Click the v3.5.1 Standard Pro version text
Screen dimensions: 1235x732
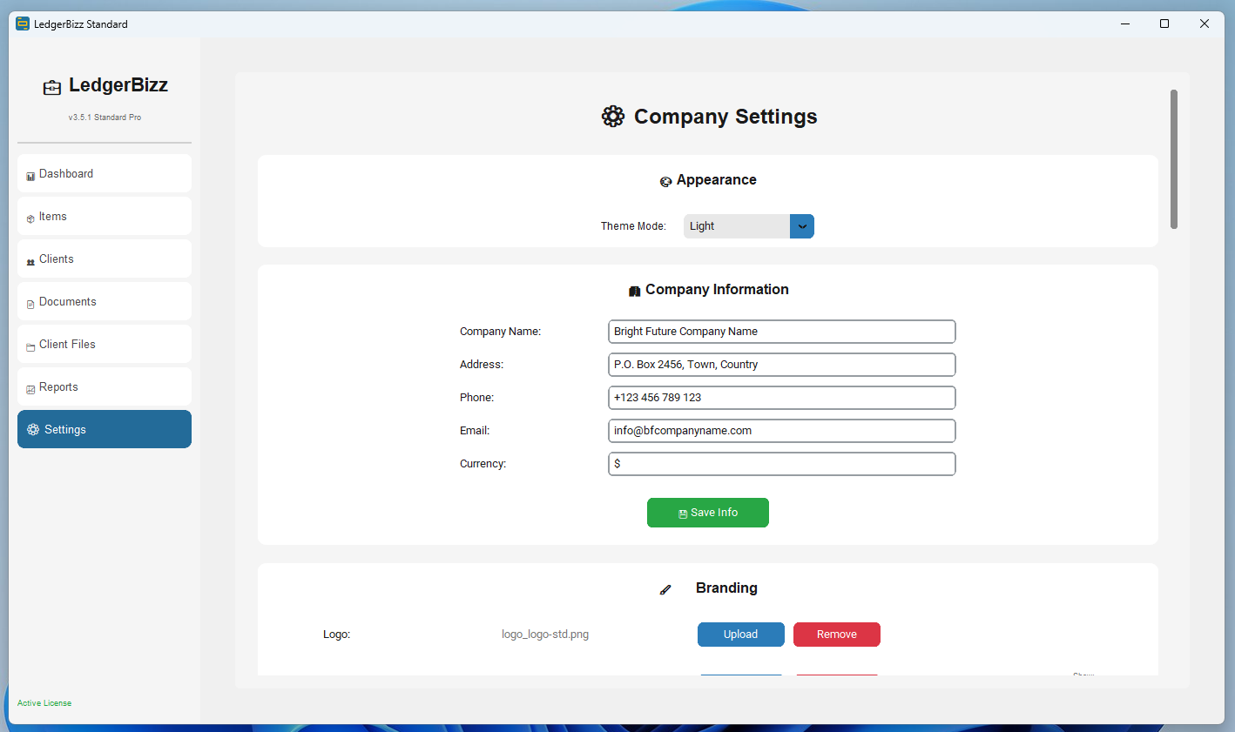(x=105, y=118)
